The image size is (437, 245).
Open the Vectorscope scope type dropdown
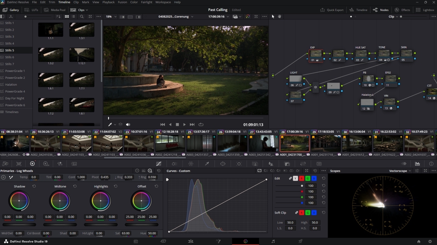(x=400, y=171)
